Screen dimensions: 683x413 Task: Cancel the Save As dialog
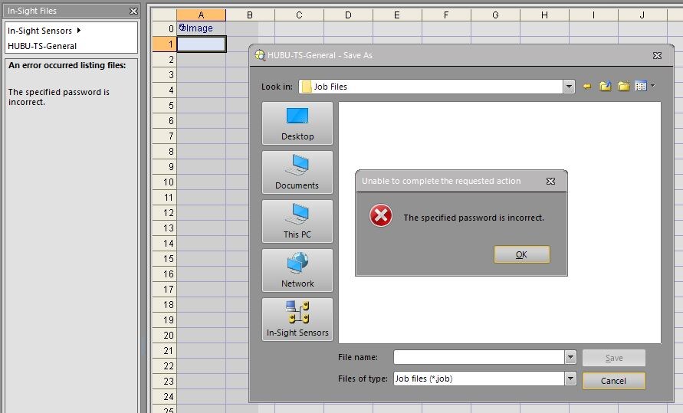click(x=614, y=381)
